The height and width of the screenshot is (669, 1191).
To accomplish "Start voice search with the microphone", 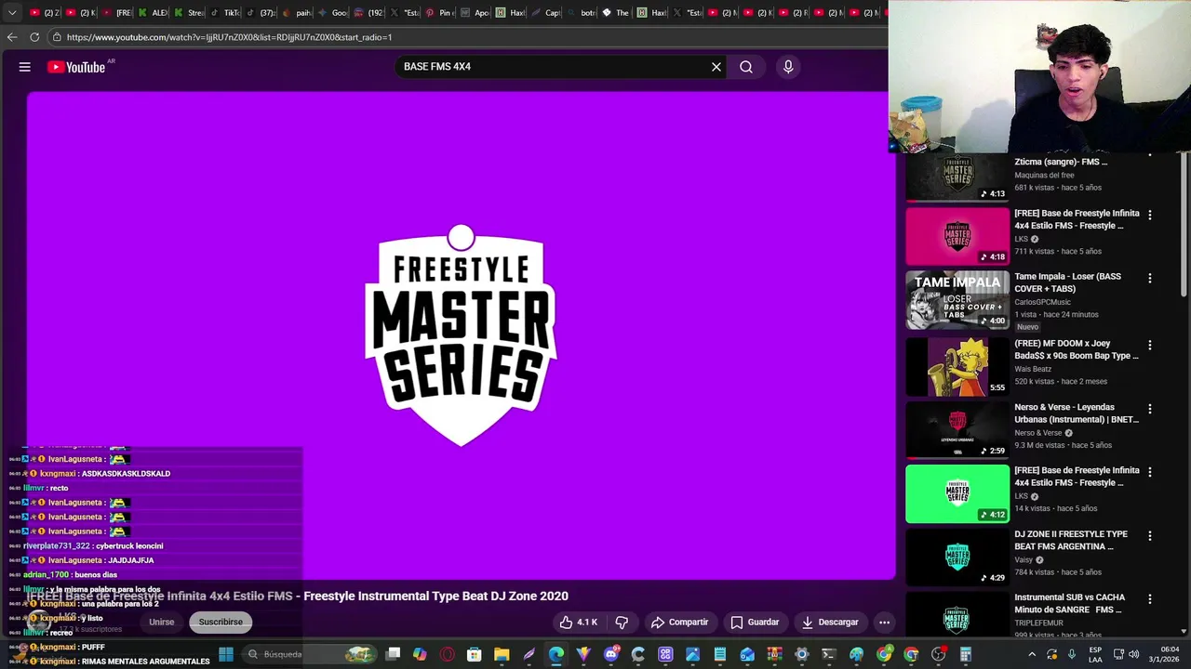I will (788, 67).
